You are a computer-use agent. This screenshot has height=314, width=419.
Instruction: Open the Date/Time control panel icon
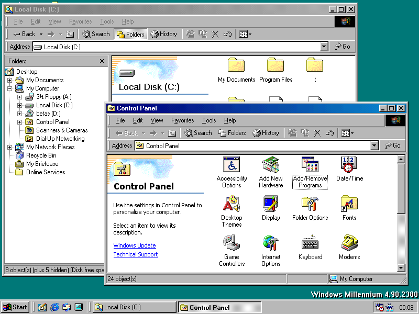pos(349,169)
